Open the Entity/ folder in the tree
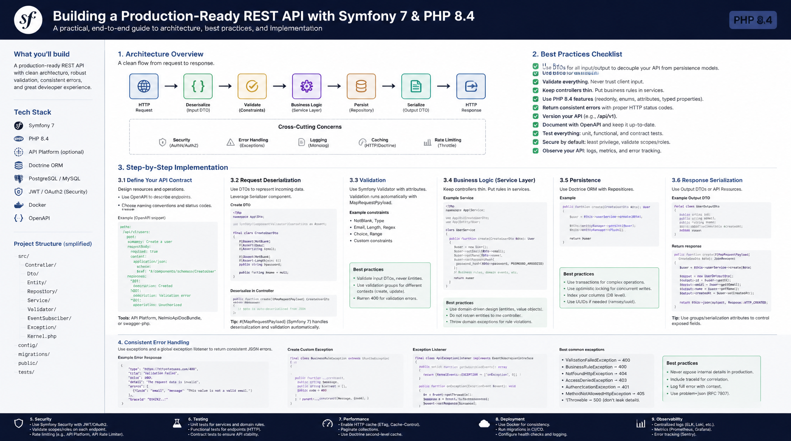This screenshot has height=441, width=791. point(37,283)
